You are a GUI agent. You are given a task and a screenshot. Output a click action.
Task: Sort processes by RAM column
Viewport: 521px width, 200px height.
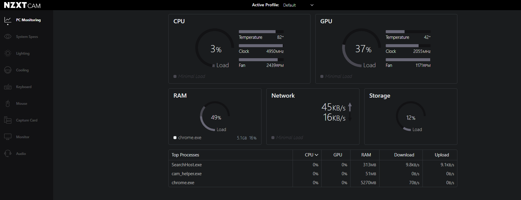pyautogui.click(x=366, y=155)
